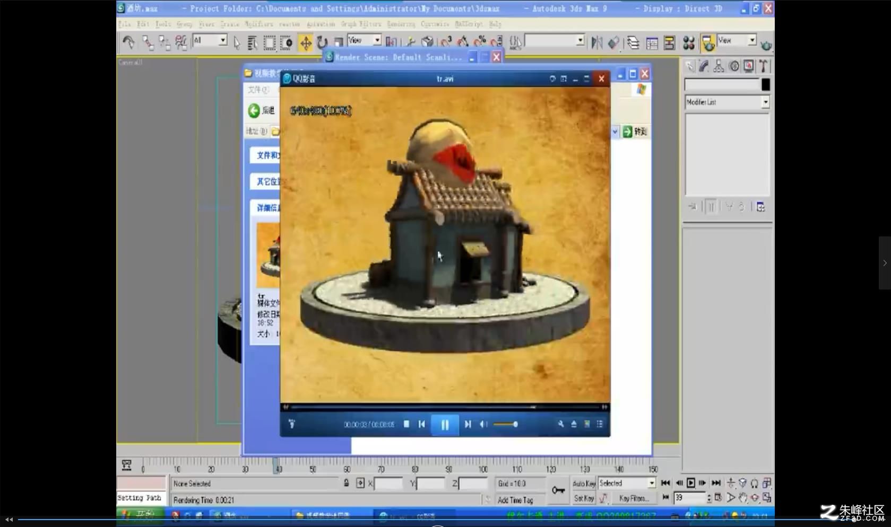Open Key Filters dialog
891x527 pixels.
click(633, 498)
